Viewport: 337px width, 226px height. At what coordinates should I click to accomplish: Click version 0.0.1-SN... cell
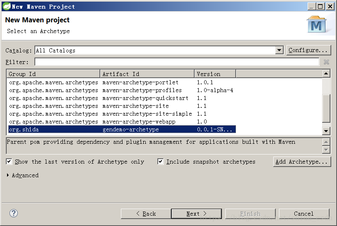214,129
